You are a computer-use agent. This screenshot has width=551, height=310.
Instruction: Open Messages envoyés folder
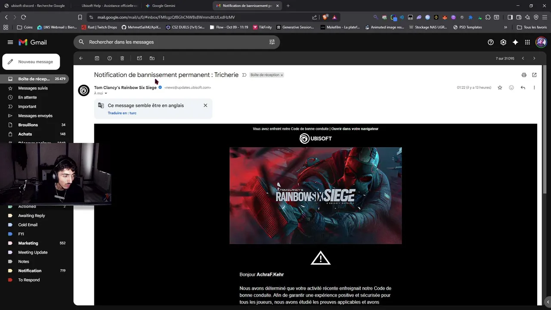[34, 116]
